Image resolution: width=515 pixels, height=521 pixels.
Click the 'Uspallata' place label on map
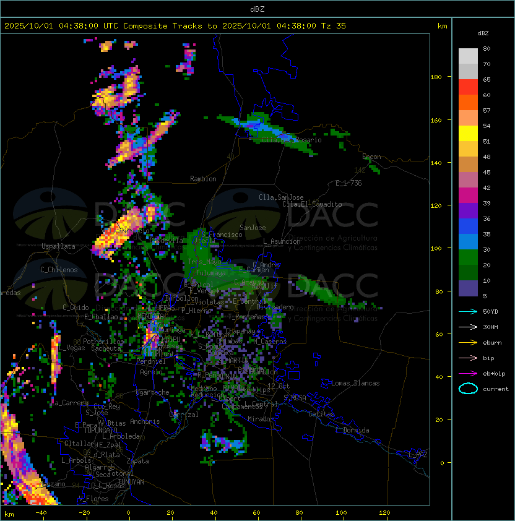(x=58, y=246)
